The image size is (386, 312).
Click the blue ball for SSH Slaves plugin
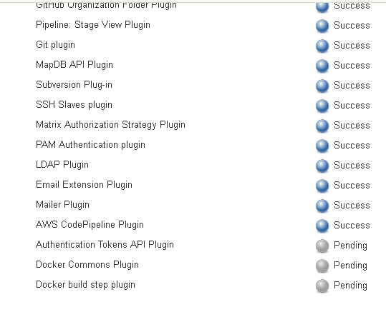[x=322, y=106]
